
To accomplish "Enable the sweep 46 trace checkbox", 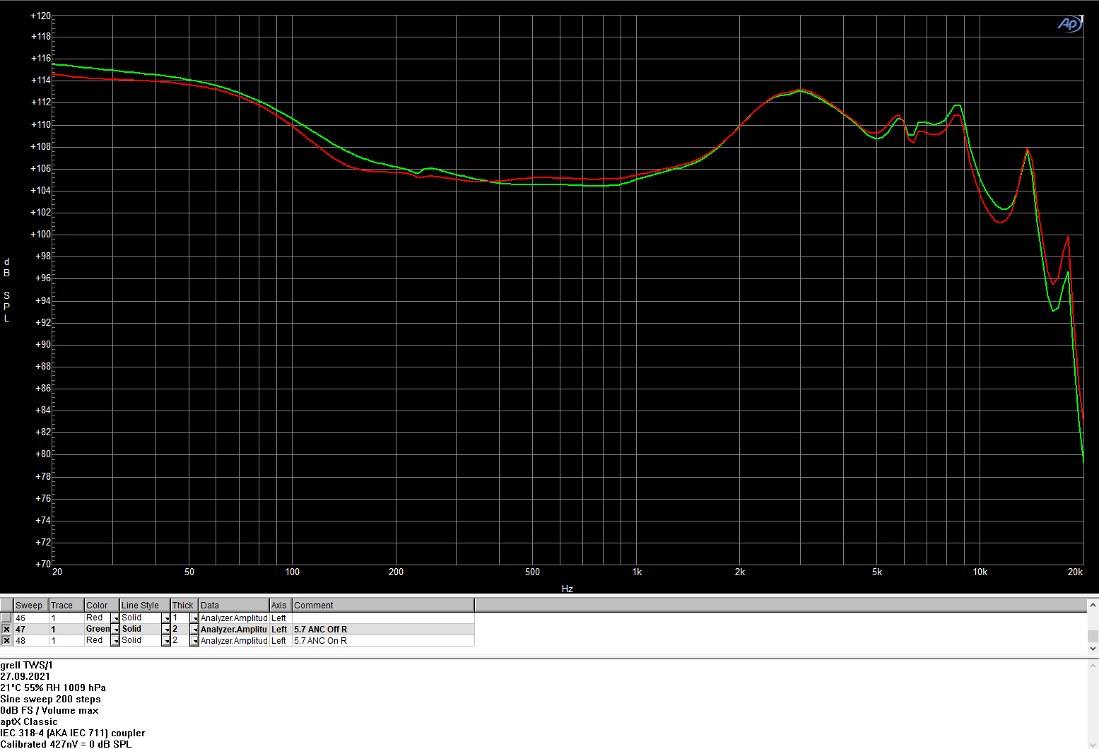I will 6,618.
